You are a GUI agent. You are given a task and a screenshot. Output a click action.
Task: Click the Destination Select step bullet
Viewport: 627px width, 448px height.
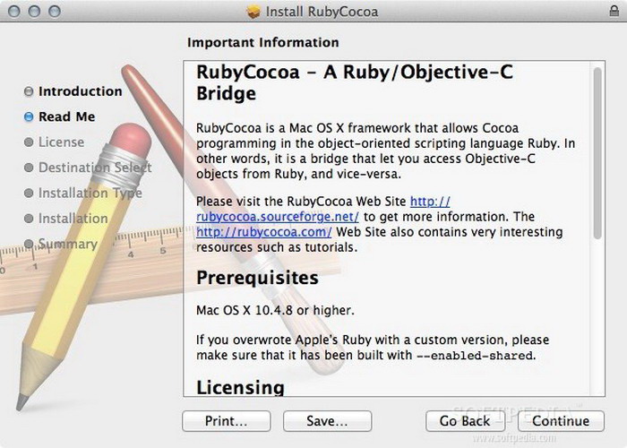coord(29,168)
